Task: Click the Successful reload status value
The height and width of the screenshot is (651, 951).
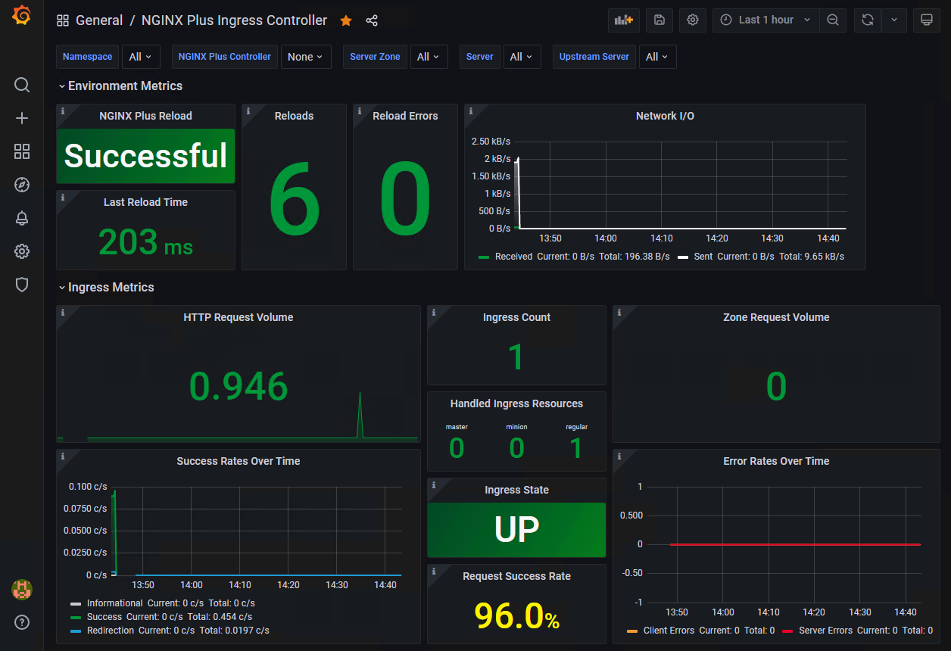Action: pos(145,156)
